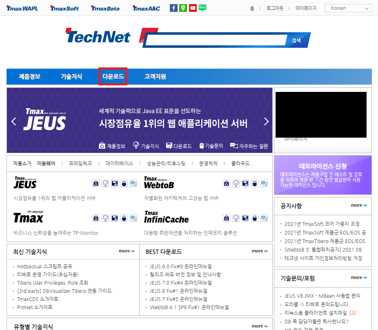Open the 데모라이선스 신청 banner
Image resolution: width=378 pixels, height=330 pixels.
coord(323,175)
